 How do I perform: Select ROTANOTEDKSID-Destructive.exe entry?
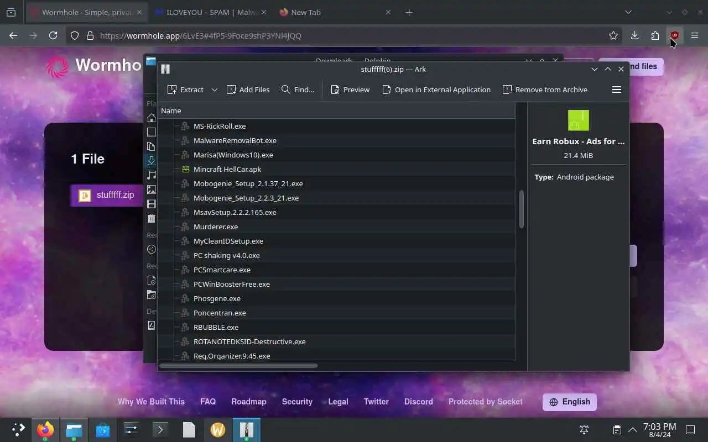pyautogui.click(x=249, y=341)
